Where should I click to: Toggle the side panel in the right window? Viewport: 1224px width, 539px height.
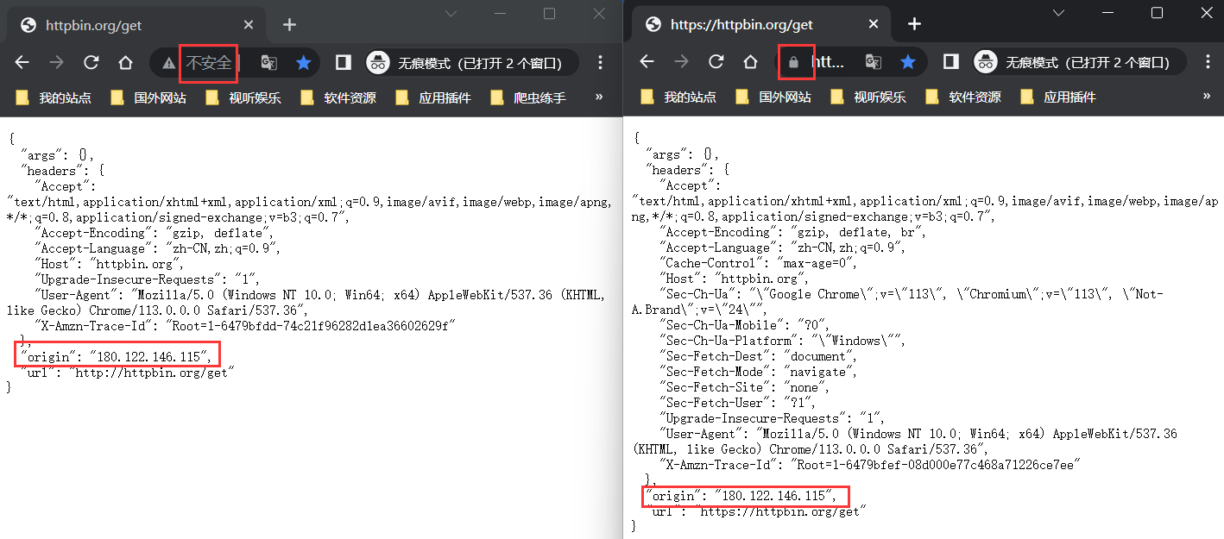[x=950, y=62]
